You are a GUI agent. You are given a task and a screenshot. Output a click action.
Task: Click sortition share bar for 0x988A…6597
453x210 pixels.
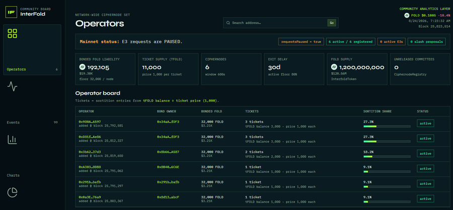(x=387, y=126)
